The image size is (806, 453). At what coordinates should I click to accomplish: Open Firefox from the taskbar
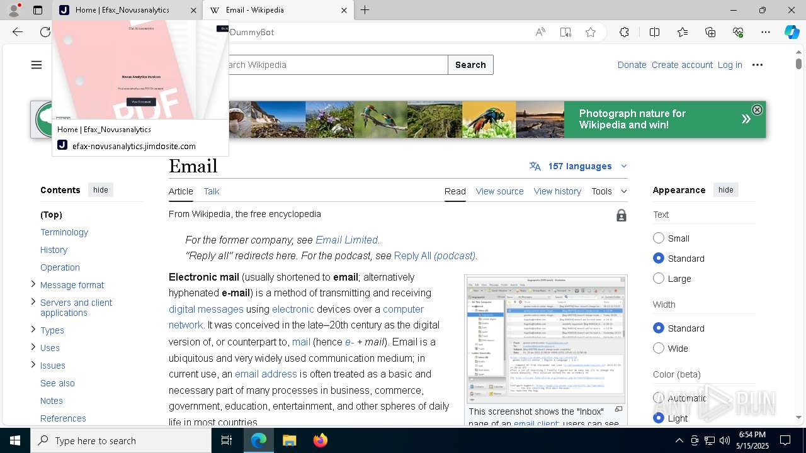click(x=321, y=440)
